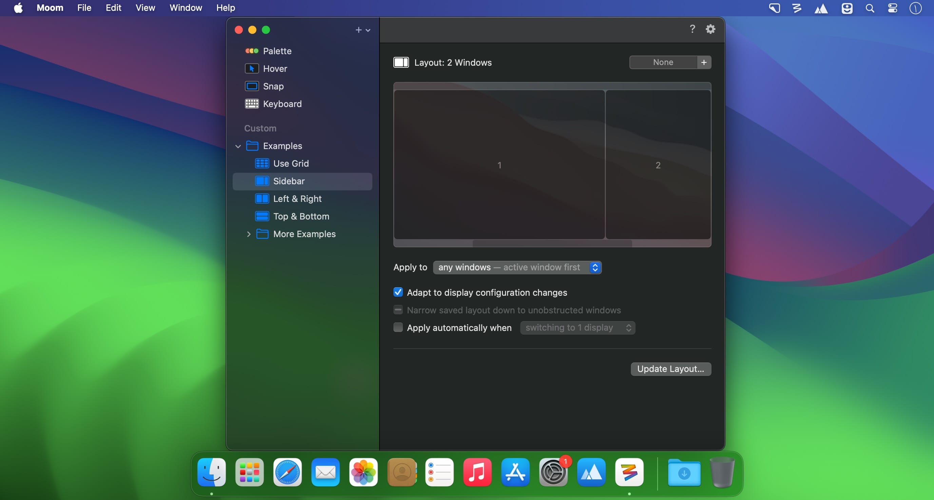
Task: Click window area 2 in layout preview
Action: click(658, 165)
